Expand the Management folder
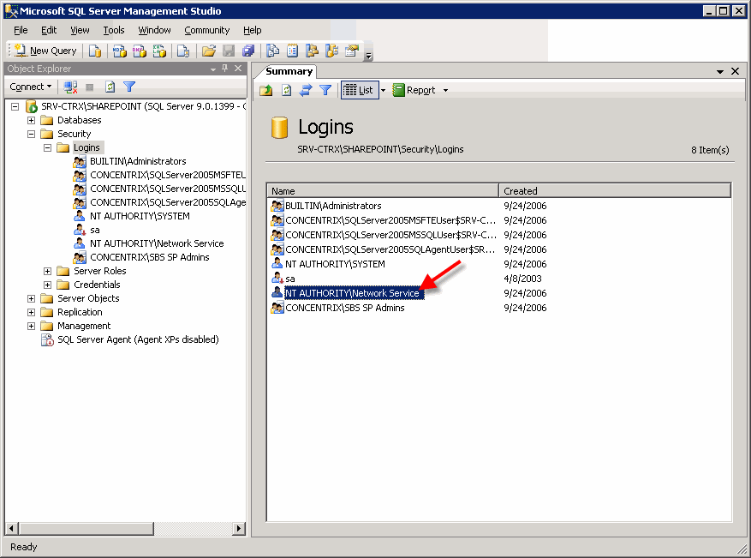This screenshot has width=751, height=558. coord(31,326)
